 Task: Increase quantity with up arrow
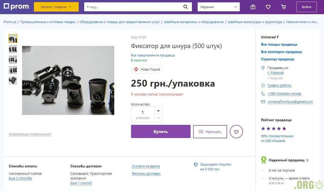(x=158, y=111)
